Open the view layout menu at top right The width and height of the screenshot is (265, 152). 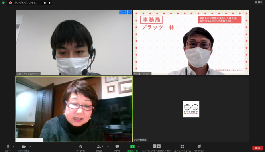[x=259, y=2]
